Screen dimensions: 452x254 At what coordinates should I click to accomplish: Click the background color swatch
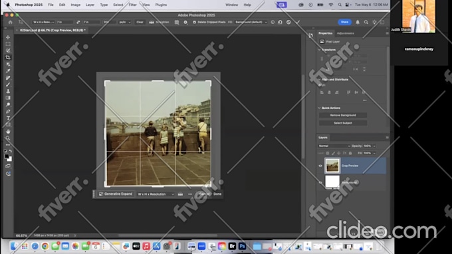point(10,160)
